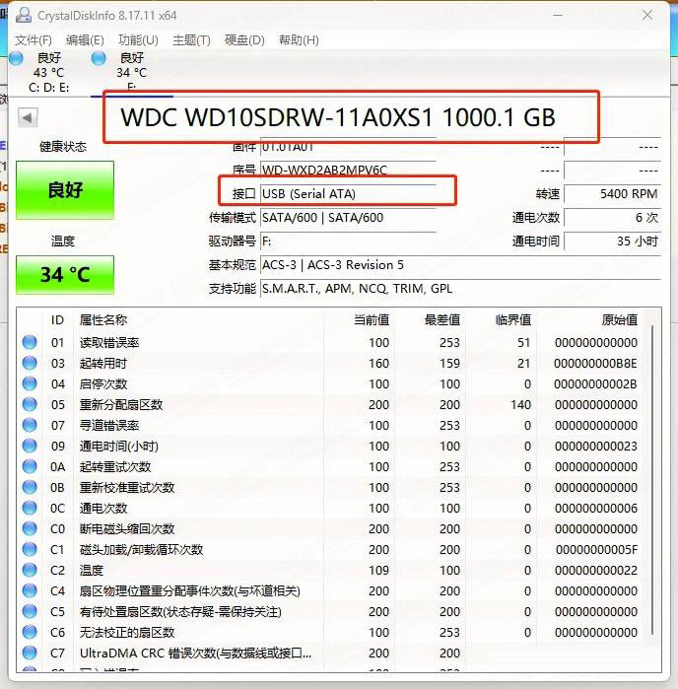Click the previous disk arrow button

click(x=28, y=117)
